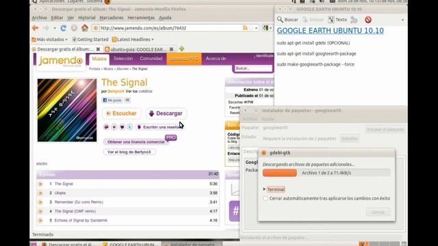The image size is (438, 246).
Task: Click the tools icon next to Texto
Action: (355, 20)
